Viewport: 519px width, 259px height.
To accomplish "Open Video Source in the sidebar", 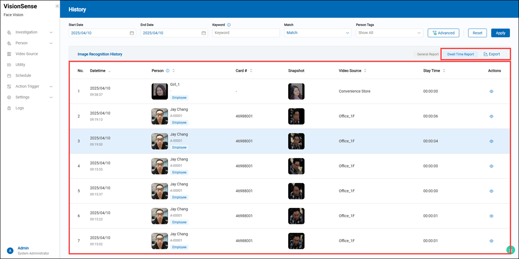I will [x=26, y=54].
